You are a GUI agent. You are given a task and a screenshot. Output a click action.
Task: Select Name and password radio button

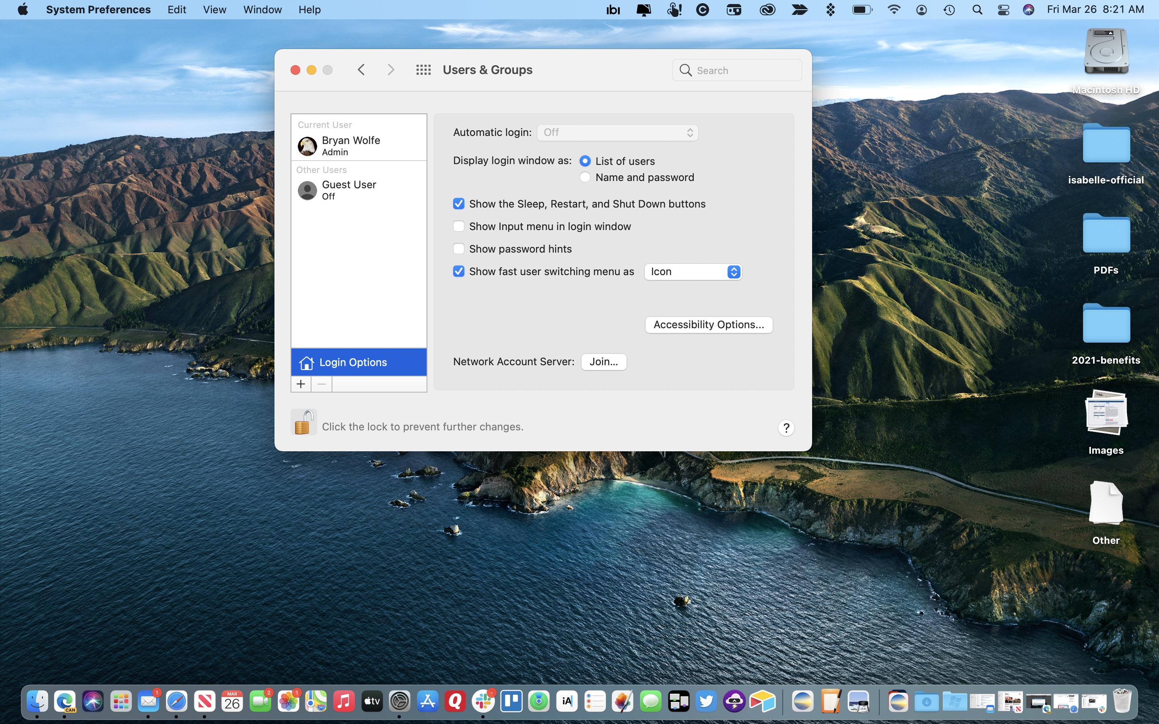(x=585, y=177)
